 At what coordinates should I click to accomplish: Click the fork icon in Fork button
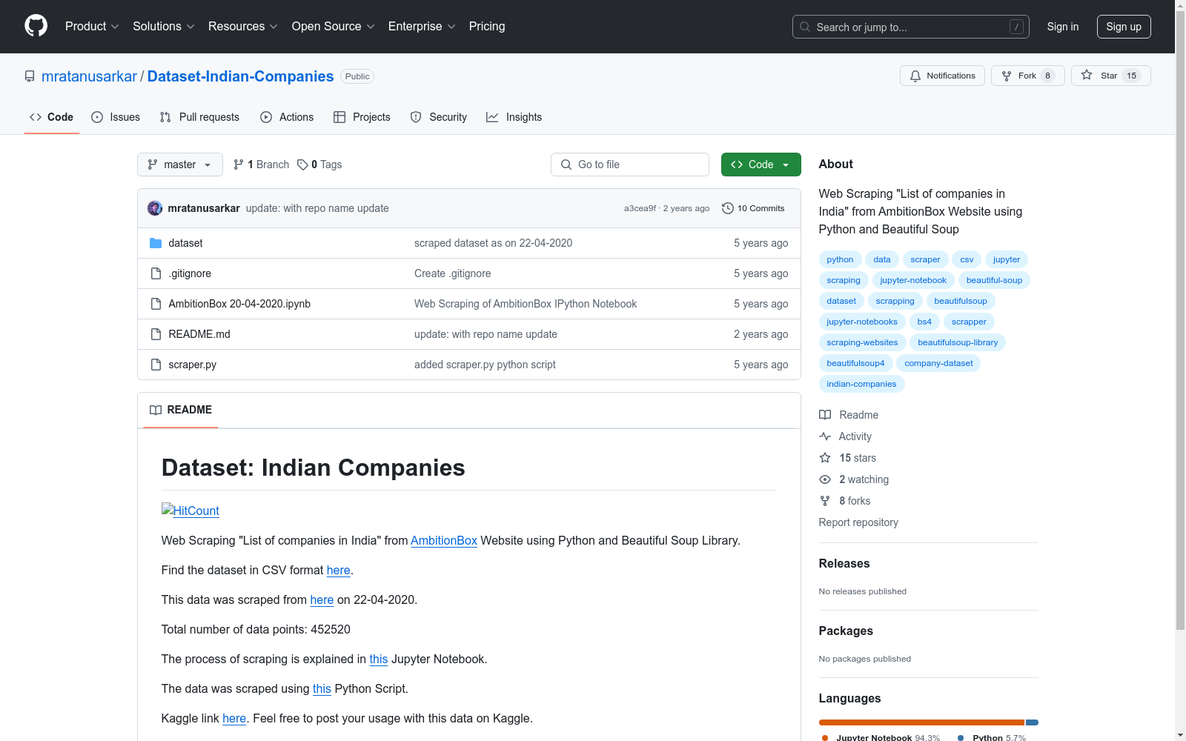point(1007,76)
